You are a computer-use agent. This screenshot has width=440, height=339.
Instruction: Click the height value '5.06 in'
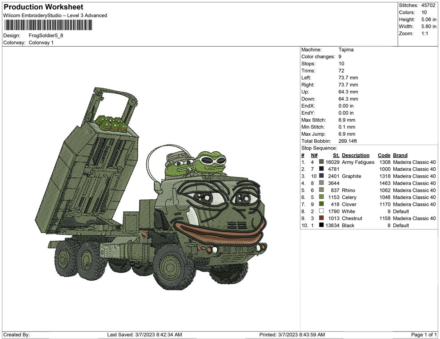pos(429,20)
